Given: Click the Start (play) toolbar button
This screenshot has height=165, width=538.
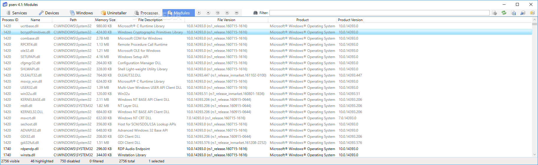Looking at the screenshot, I should pyautogui.click(x=199, y=13).
